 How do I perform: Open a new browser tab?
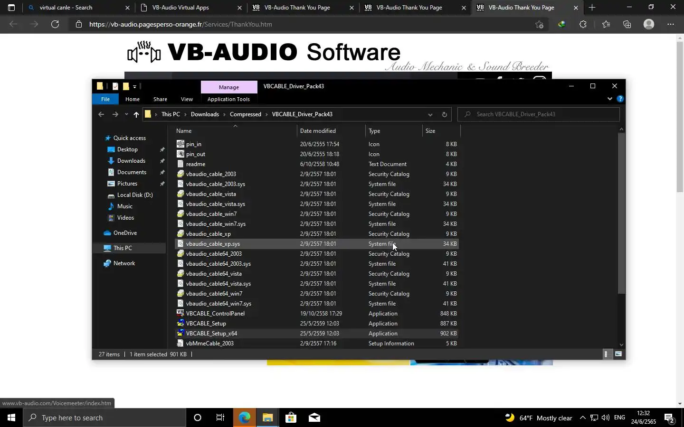click(x=592, y=8)
